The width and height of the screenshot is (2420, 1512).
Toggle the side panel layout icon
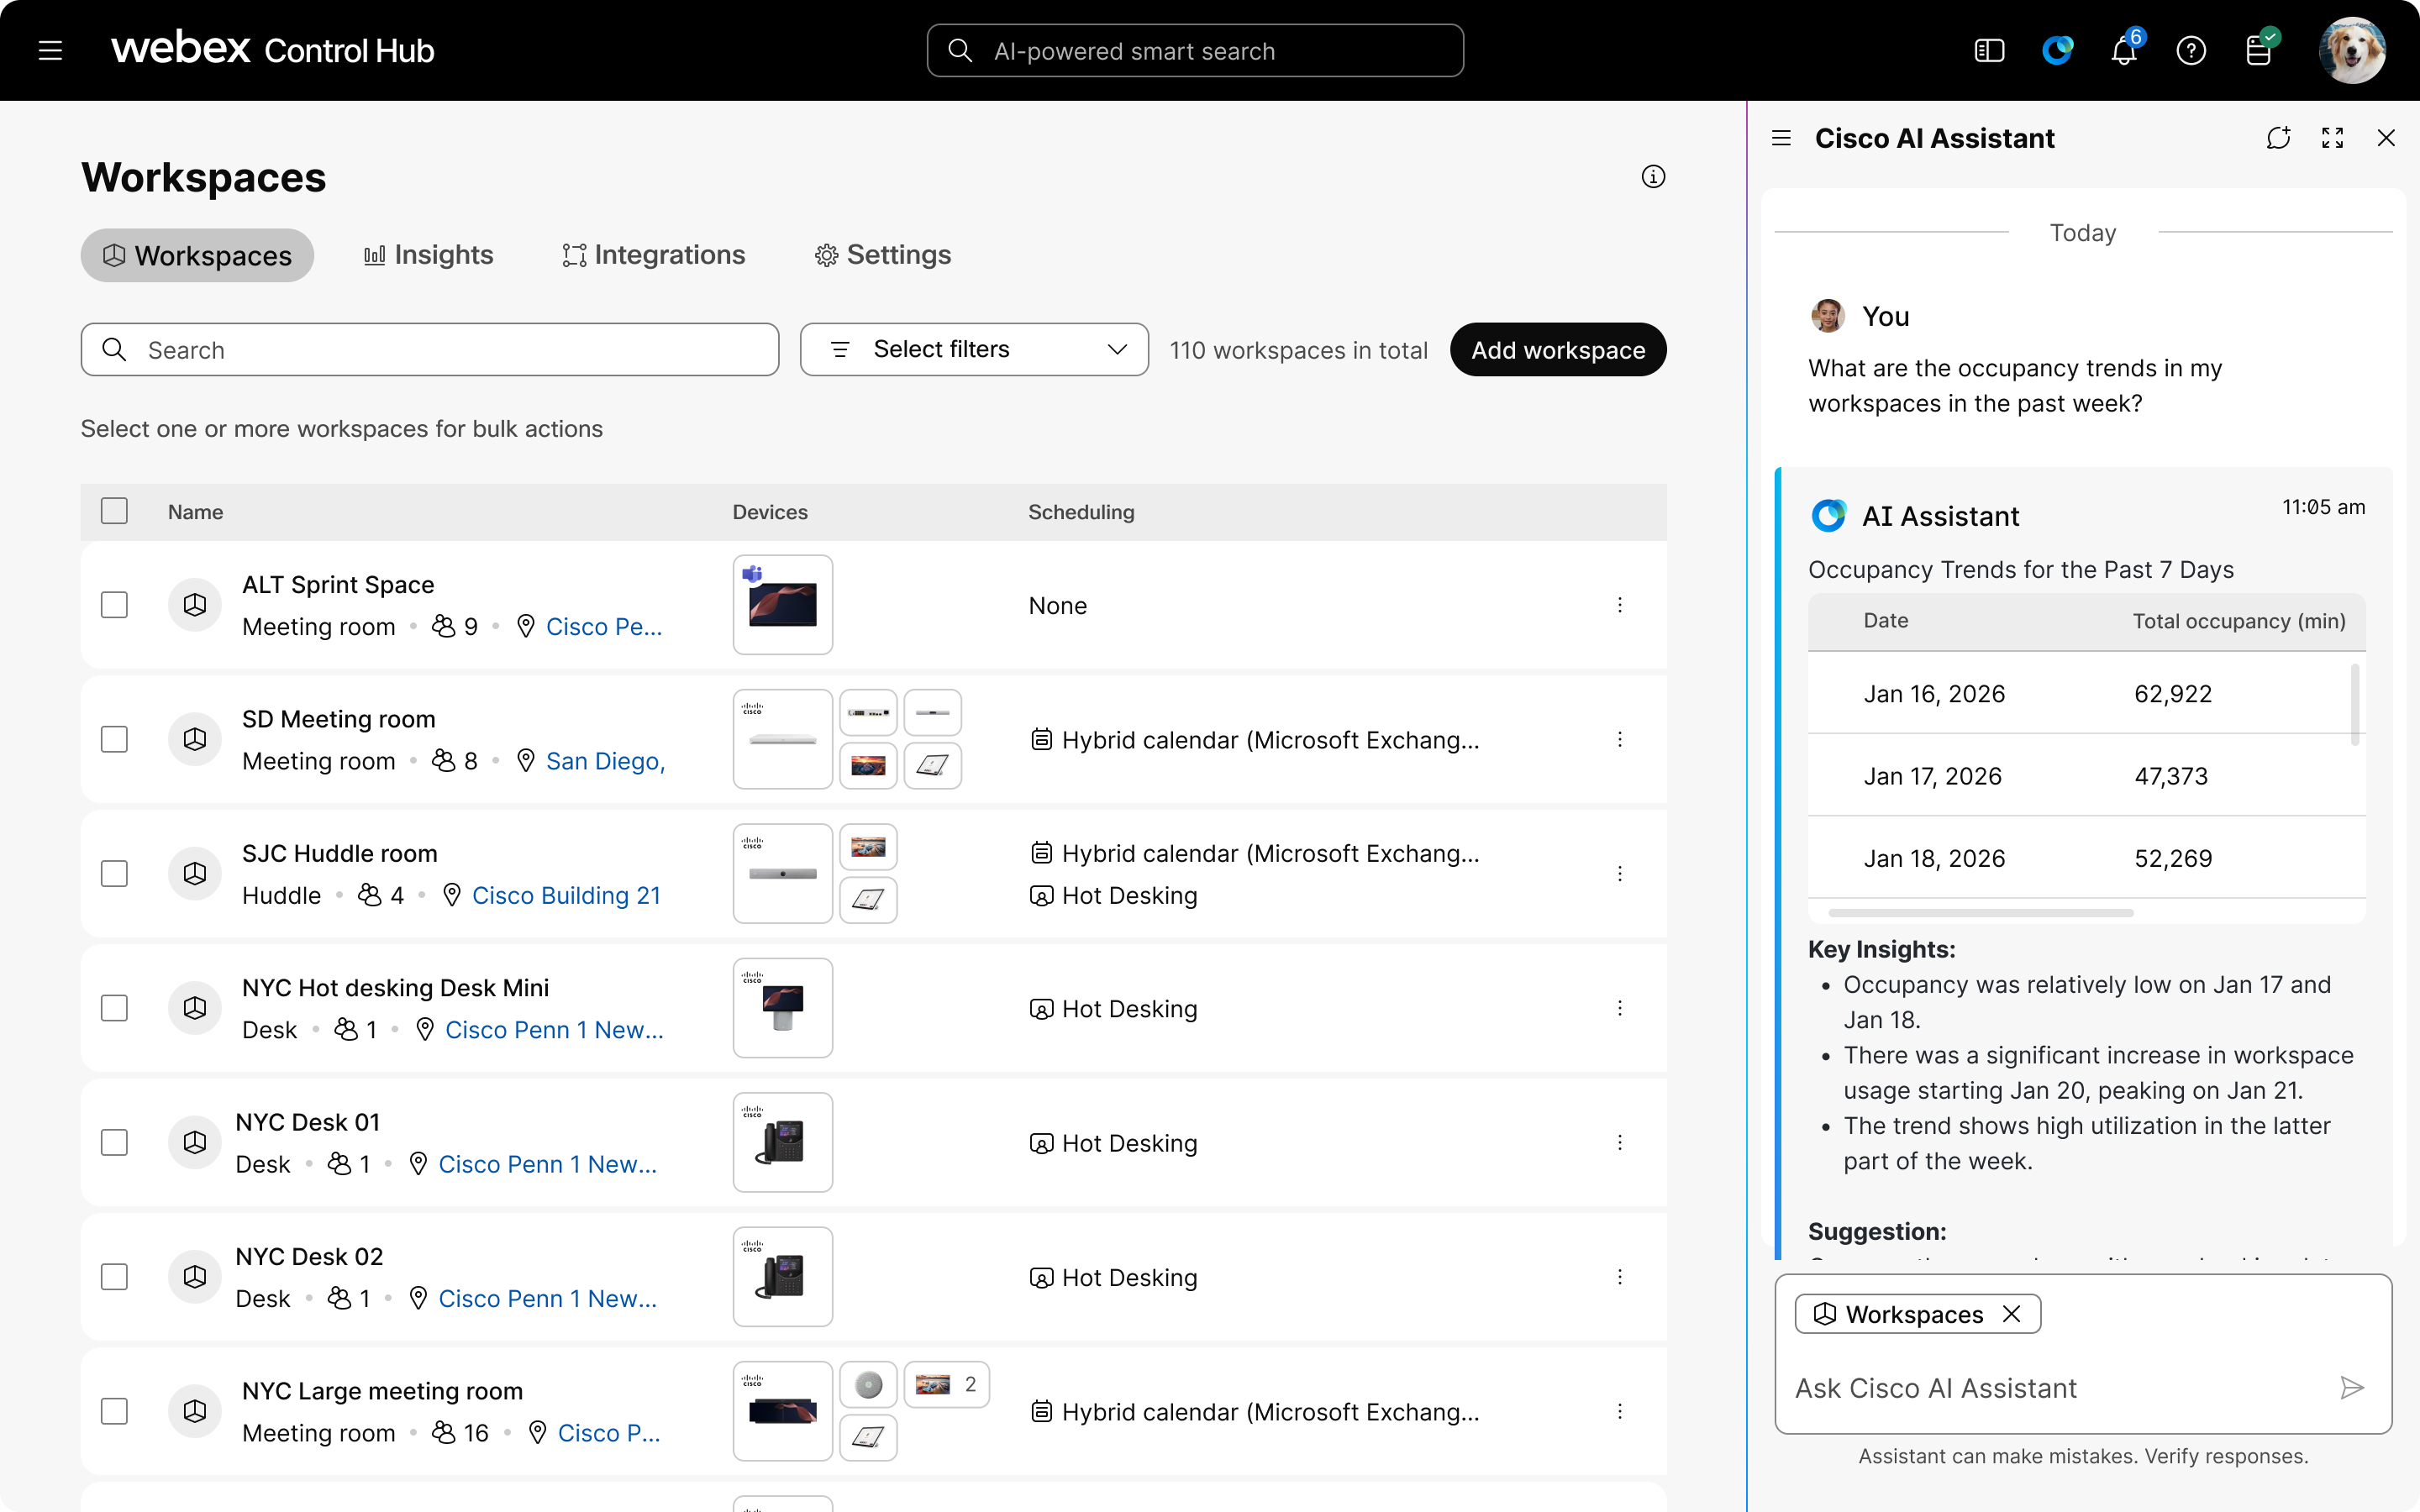pos(1989,50)
